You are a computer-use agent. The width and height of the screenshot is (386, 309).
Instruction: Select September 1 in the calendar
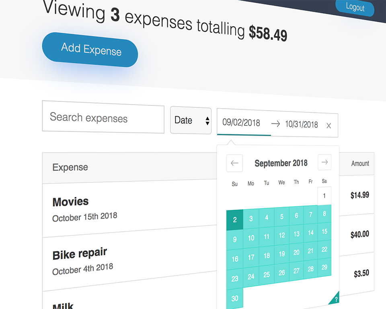point(324,196)
